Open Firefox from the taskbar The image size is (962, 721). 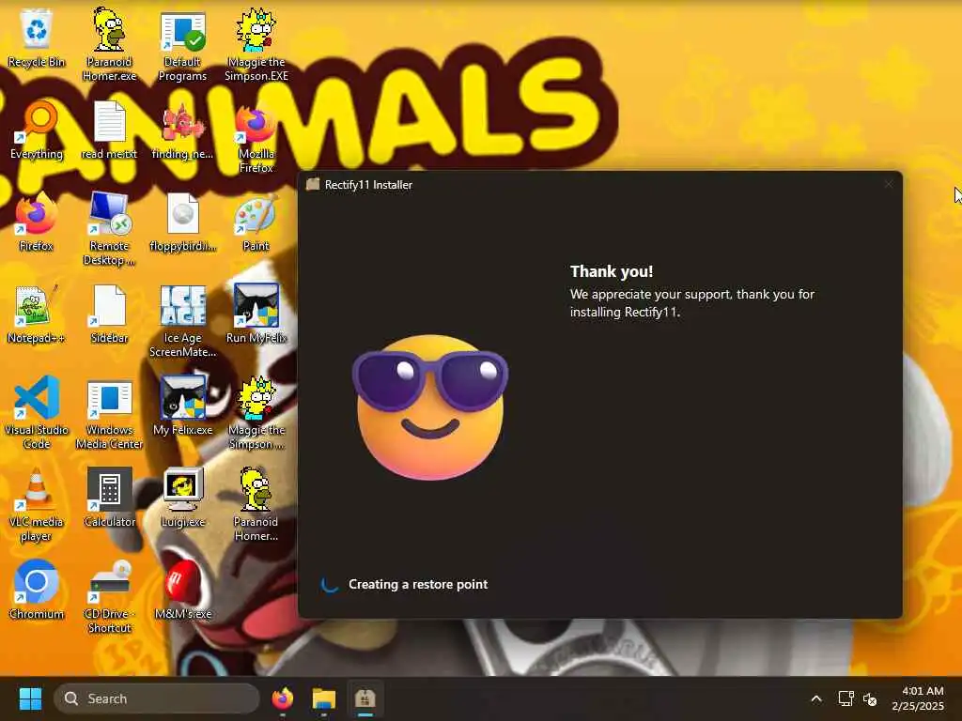coord(283,698)
